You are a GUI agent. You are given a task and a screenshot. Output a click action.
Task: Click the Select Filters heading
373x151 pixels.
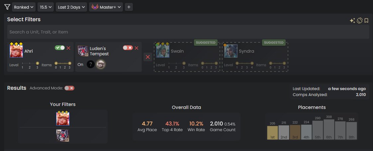[x=24, y=20]
